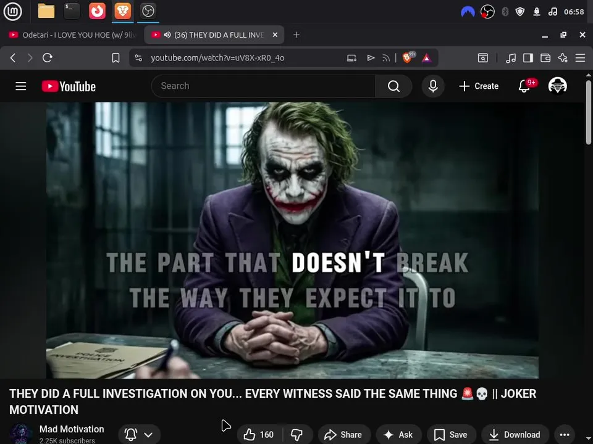
Task: Switch to the Odetari - I LOVE YOU HOE tab
Action: click(x=73, y=35)
